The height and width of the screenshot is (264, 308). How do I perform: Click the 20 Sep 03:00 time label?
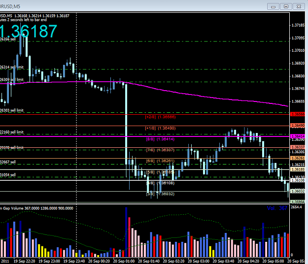point(199,261)
